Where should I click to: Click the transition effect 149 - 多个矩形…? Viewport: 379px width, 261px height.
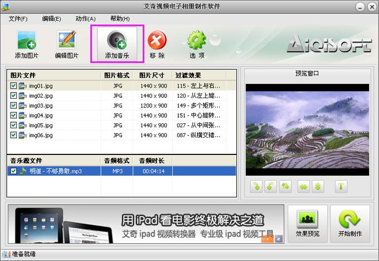(x=198, y=106)
